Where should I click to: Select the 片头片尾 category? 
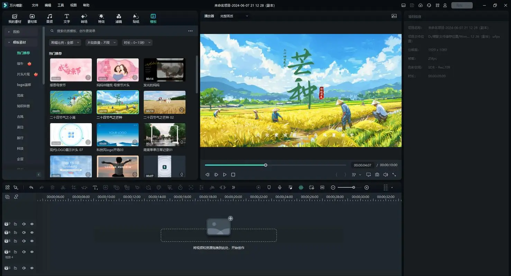pos(23,74)
